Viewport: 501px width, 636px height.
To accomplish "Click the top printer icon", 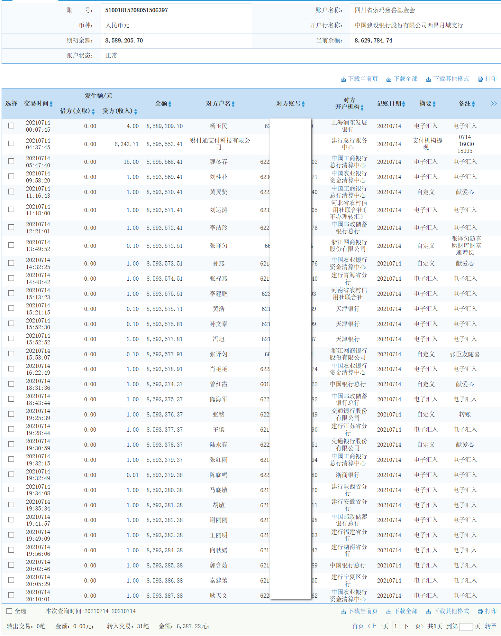I will click(x=480, y=79).
